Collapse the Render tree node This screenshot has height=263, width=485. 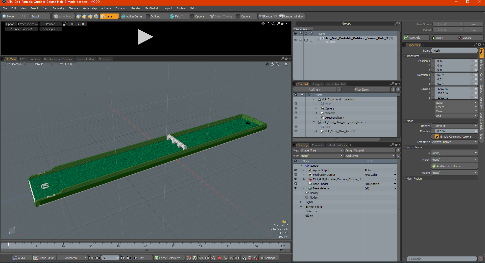pos(301,166)
